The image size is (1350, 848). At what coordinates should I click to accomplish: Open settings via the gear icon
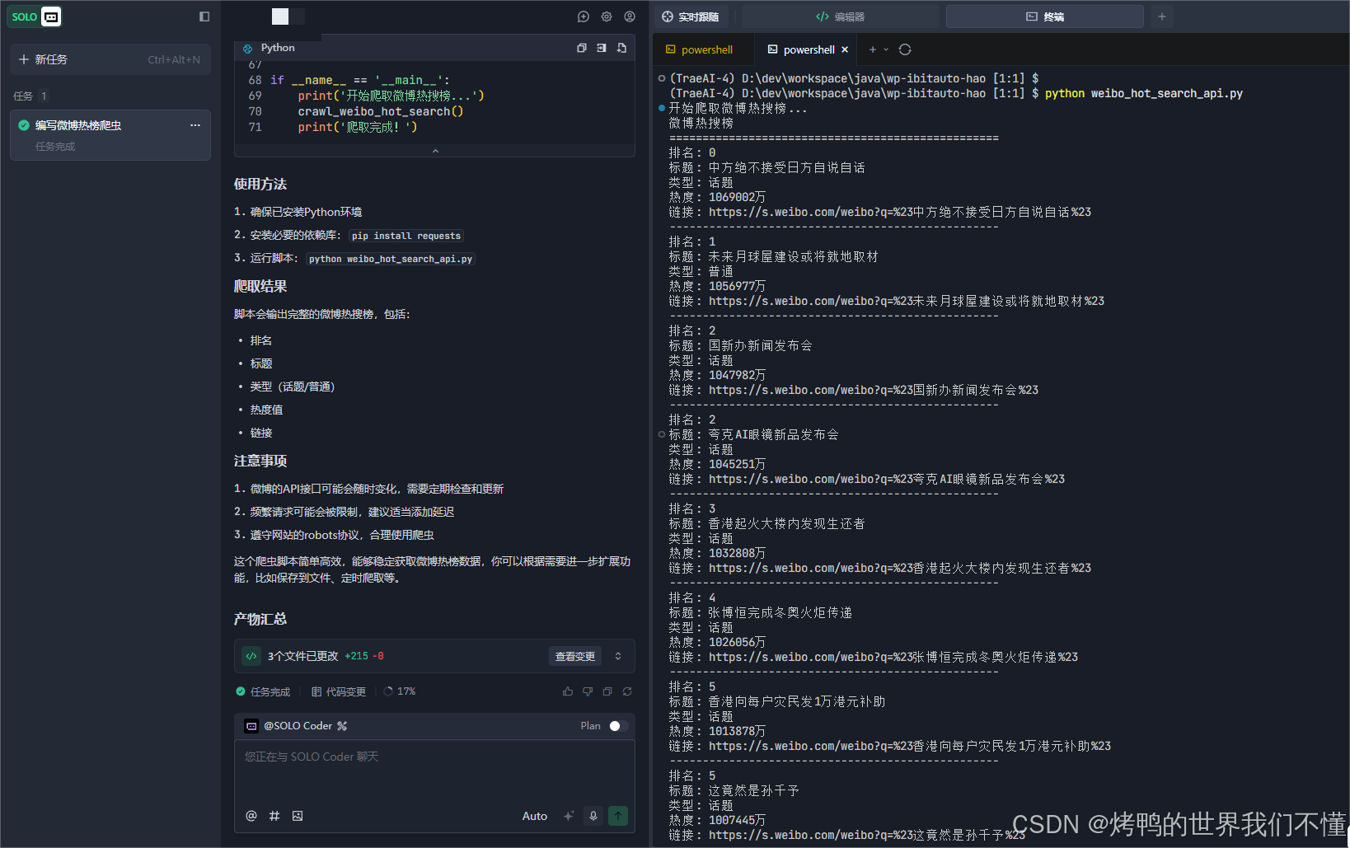point(607,16)
